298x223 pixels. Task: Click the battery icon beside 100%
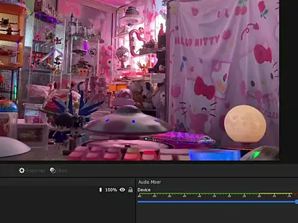(x=101, y=190)
